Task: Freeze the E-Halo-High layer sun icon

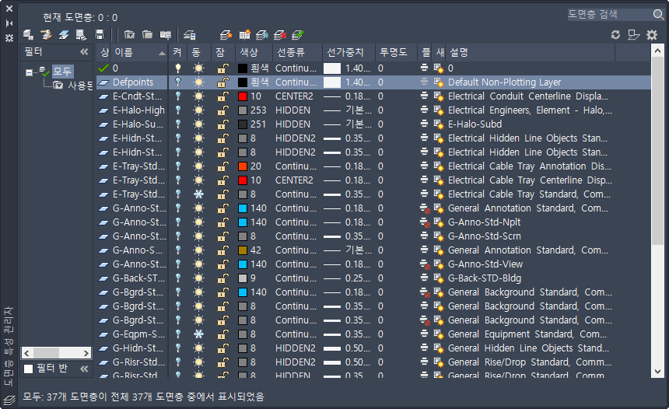Action: (x=199, y=110)
